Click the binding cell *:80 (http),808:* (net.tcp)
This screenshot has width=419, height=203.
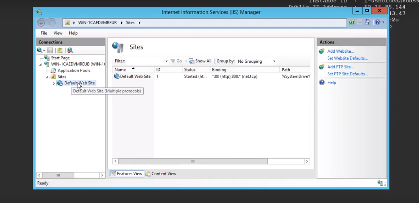(x=235, y=76)
